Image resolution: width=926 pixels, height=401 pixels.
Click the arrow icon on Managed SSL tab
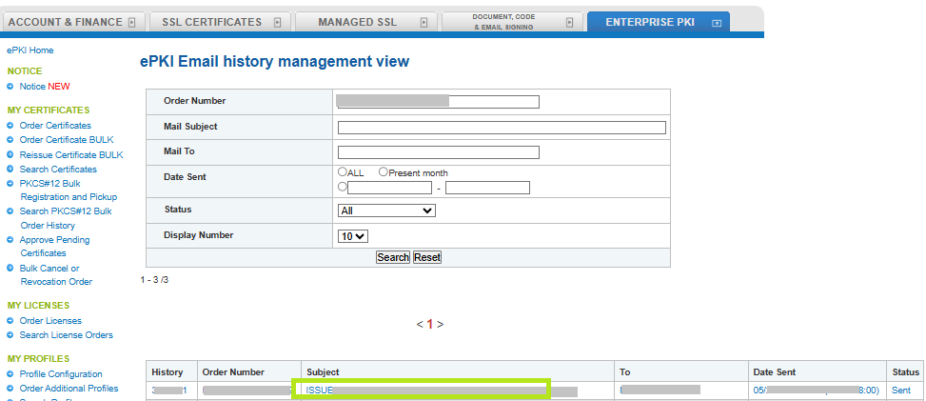tap(424, 23)
